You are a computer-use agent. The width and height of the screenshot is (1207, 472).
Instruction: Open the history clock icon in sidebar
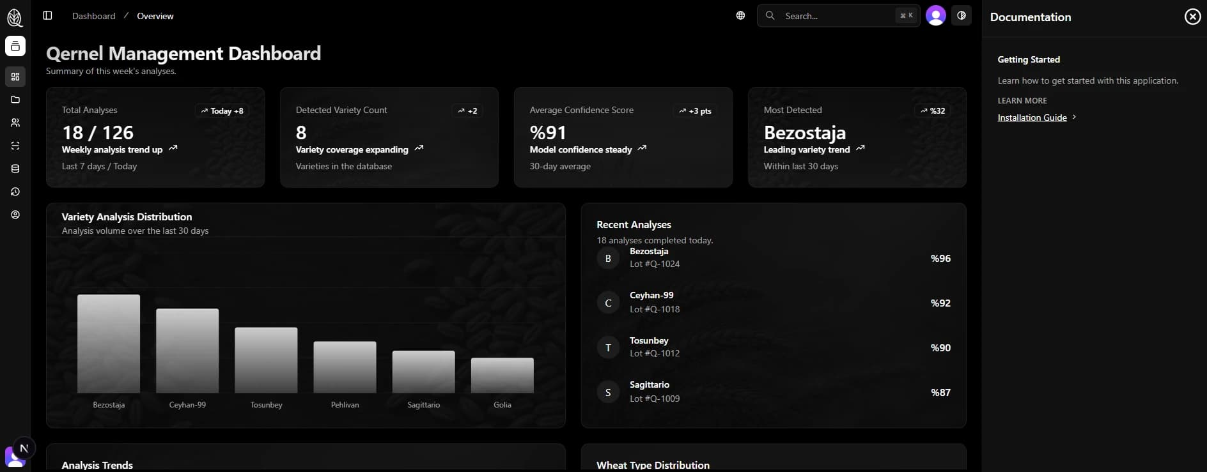(x=15, y=192)
